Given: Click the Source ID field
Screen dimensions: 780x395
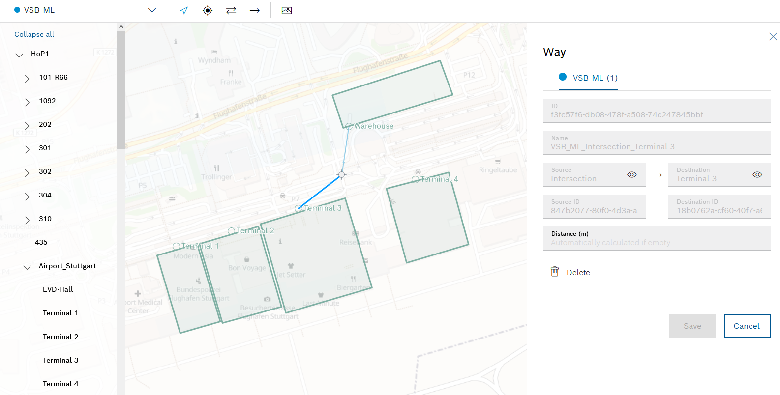Looking at the screenshot, I should click(x=594, y=206).
